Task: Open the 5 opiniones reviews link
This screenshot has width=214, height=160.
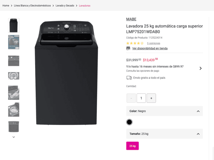Action: (x=153, y=43)
